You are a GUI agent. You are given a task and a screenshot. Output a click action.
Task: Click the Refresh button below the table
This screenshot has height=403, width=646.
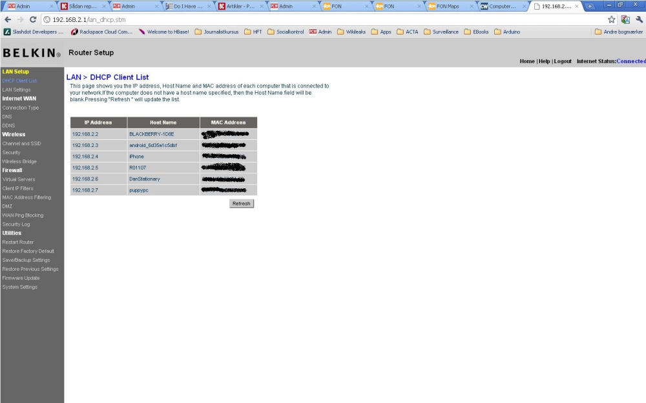tap(242, 204)
